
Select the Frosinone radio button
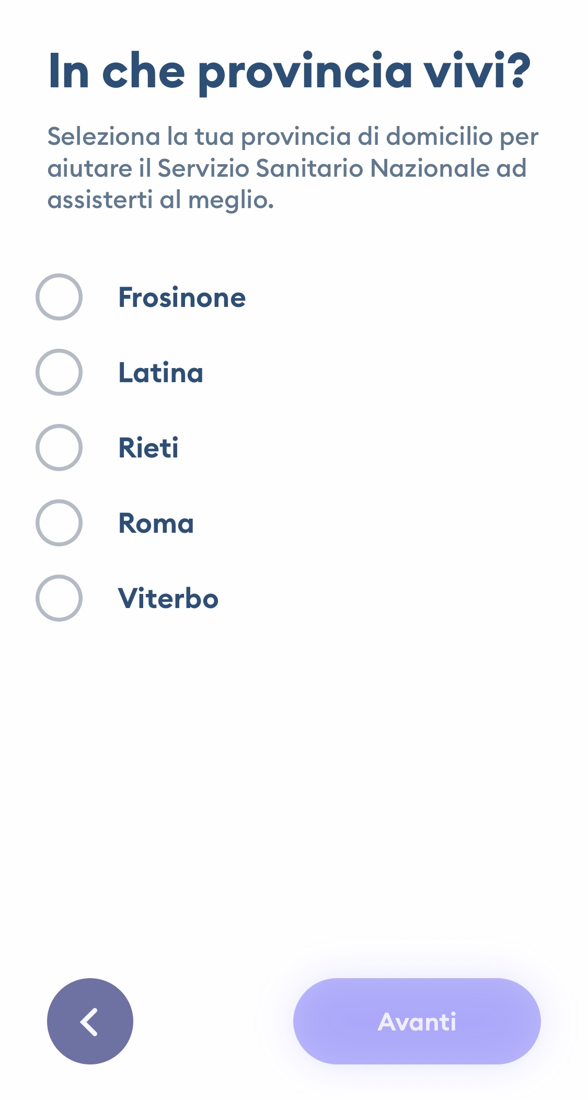59,297
